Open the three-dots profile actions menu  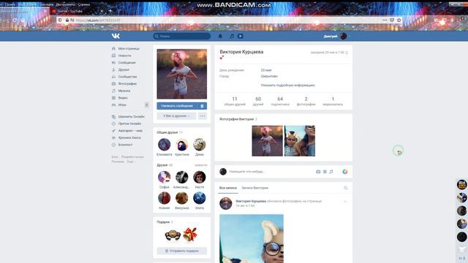203,116
